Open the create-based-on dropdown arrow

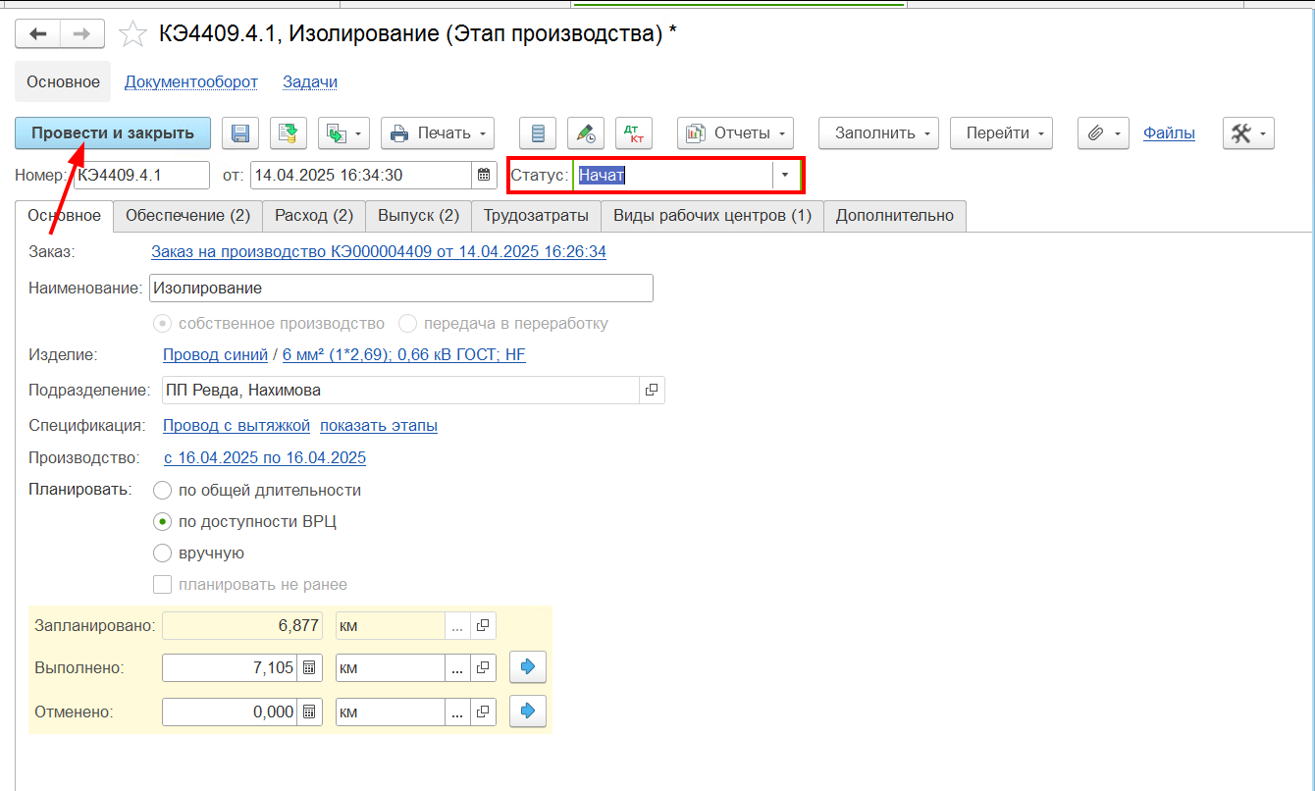[360, 133]
